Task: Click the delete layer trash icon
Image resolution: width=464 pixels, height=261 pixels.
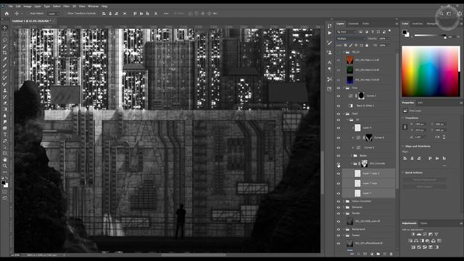Action: click(391, 254)
